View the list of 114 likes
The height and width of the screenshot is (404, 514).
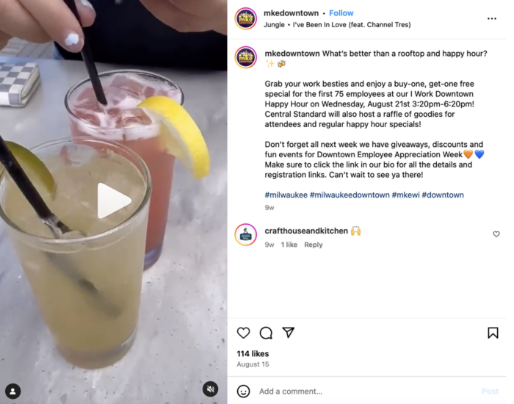pyautogui.click(x=253, y=354)
